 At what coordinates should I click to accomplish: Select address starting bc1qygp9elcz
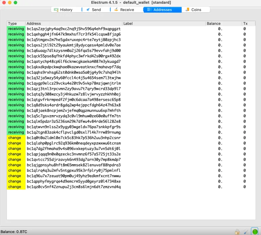click(x=74, y=83)
